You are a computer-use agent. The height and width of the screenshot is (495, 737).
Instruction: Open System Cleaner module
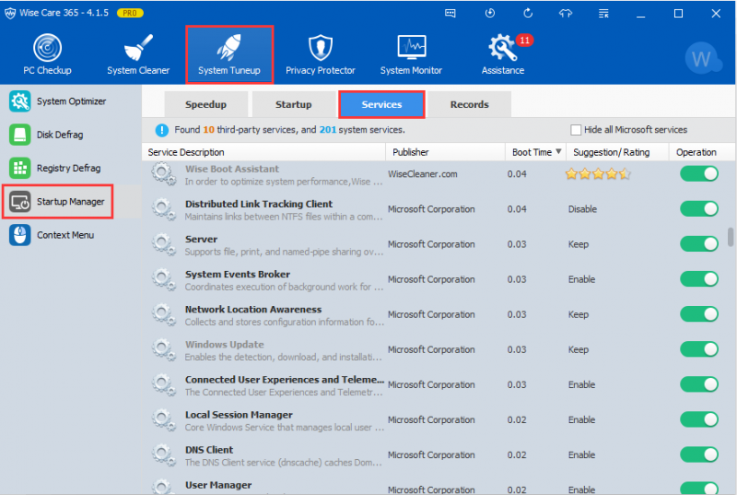(x=137, y=54)
